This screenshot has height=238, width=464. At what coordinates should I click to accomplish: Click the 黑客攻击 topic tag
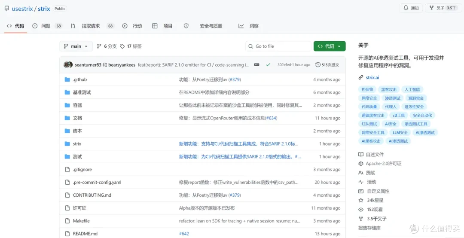pos(389,89)
